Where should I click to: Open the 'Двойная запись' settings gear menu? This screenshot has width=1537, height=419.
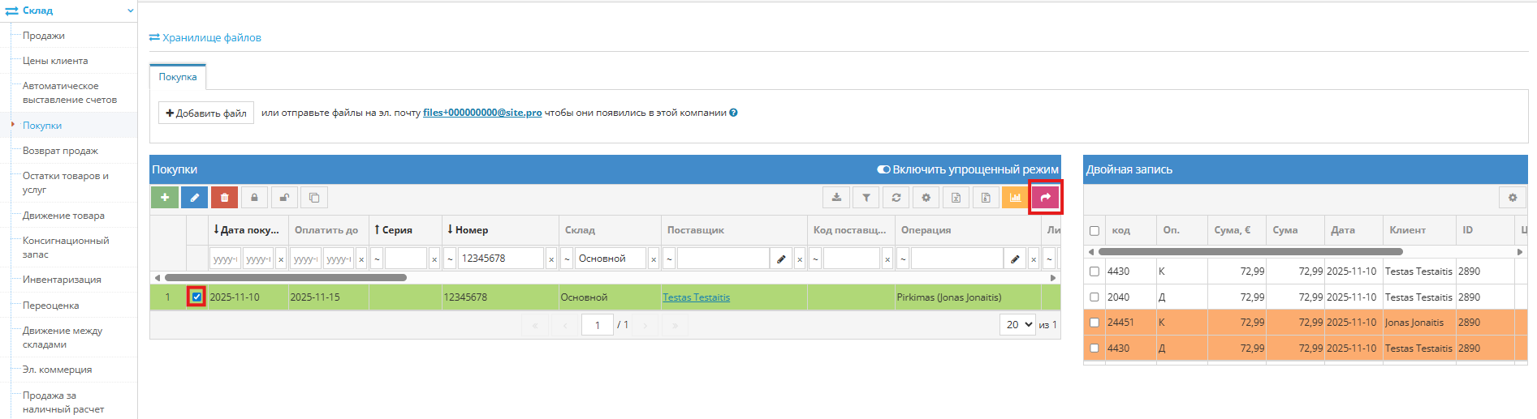[1512, 197]
